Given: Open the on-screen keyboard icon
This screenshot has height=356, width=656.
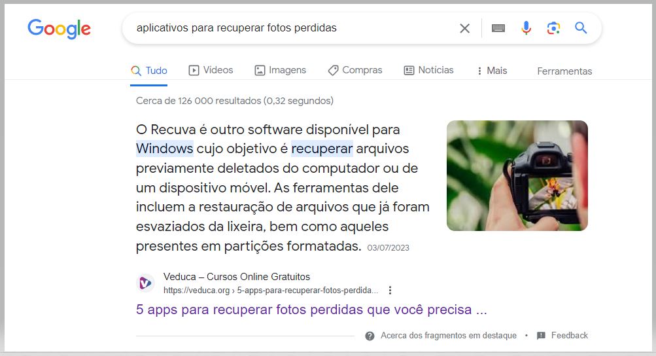Looking at the screenshot, I should point(498,29).
